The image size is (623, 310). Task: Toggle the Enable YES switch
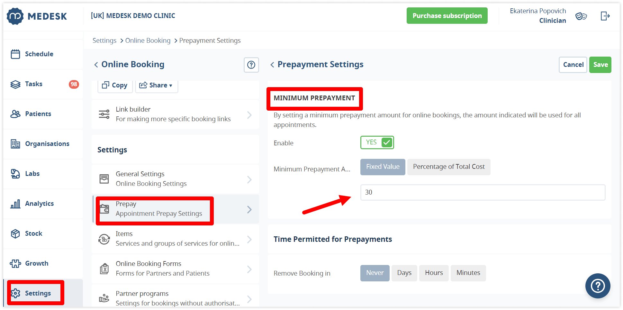[x=377, y=142]
